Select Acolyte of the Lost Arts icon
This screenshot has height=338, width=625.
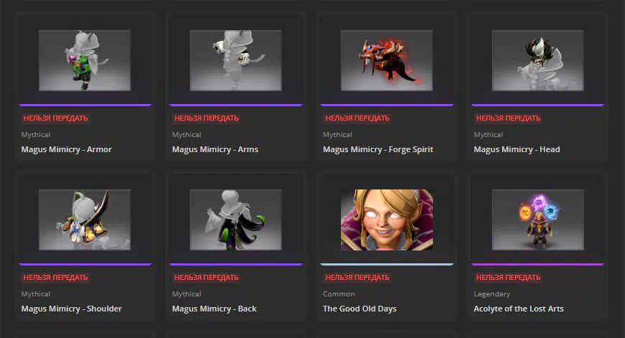pyautogui.click(x=538, y=220)
